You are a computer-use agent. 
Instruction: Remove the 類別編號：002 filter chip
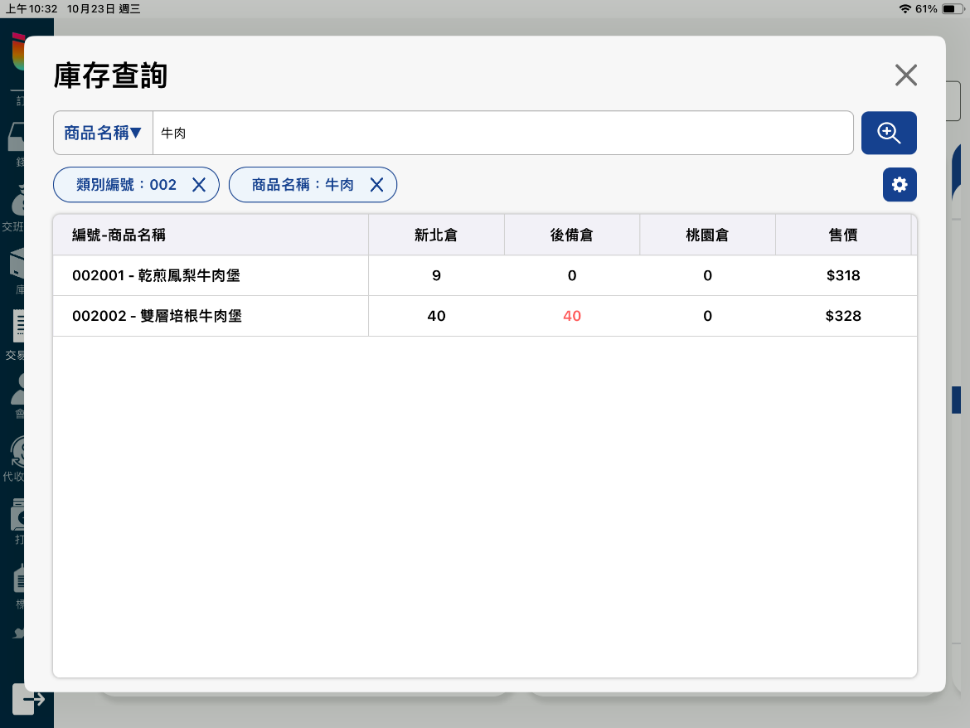[x=199, y=185]
